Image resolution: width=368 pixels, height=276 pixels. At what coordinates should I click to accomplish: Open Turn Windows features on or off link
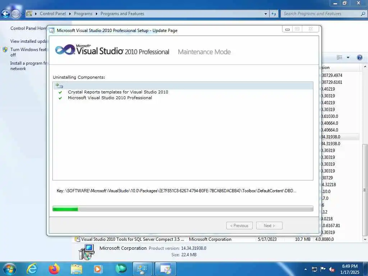tap(28, 52)
